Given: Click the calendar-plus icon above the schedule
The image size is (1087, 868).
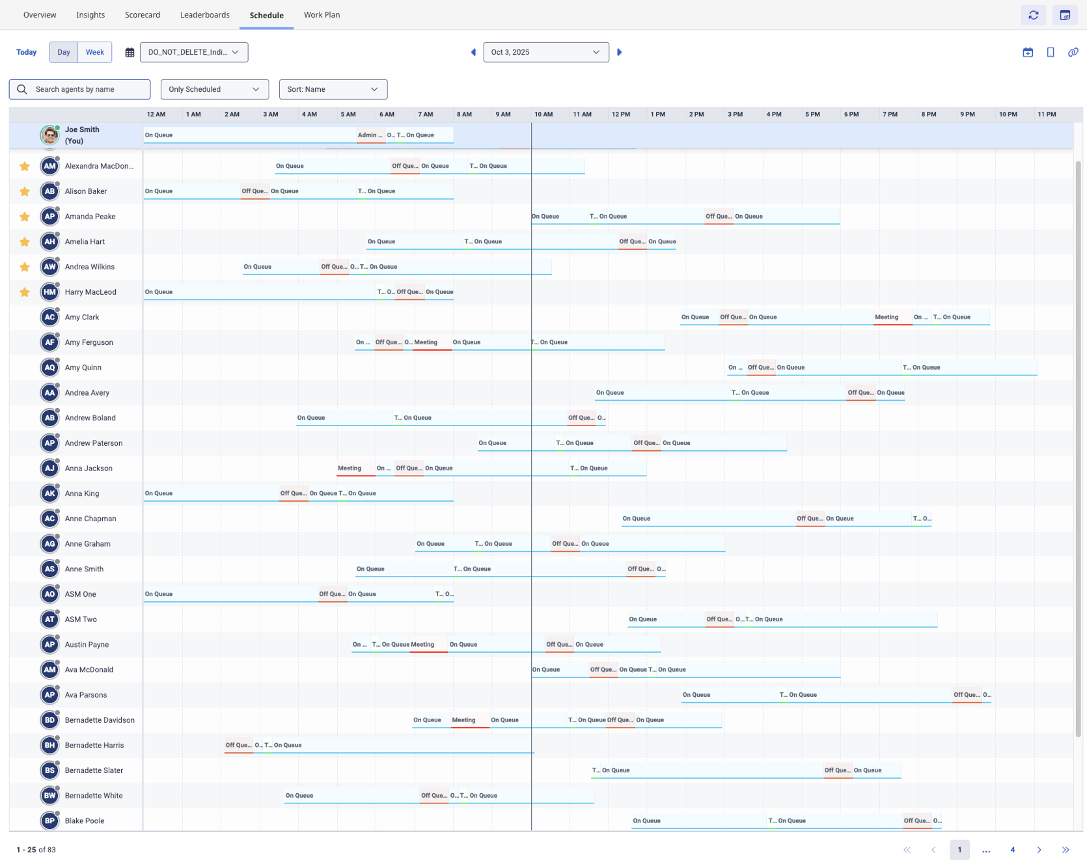Looking at the screenshot, I should point(1028,52).
